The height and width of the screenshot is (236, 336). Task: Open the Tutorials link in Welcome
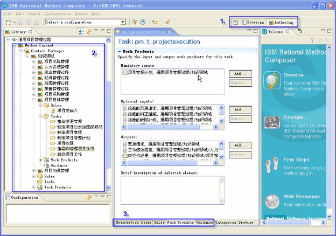pos(293,117)
